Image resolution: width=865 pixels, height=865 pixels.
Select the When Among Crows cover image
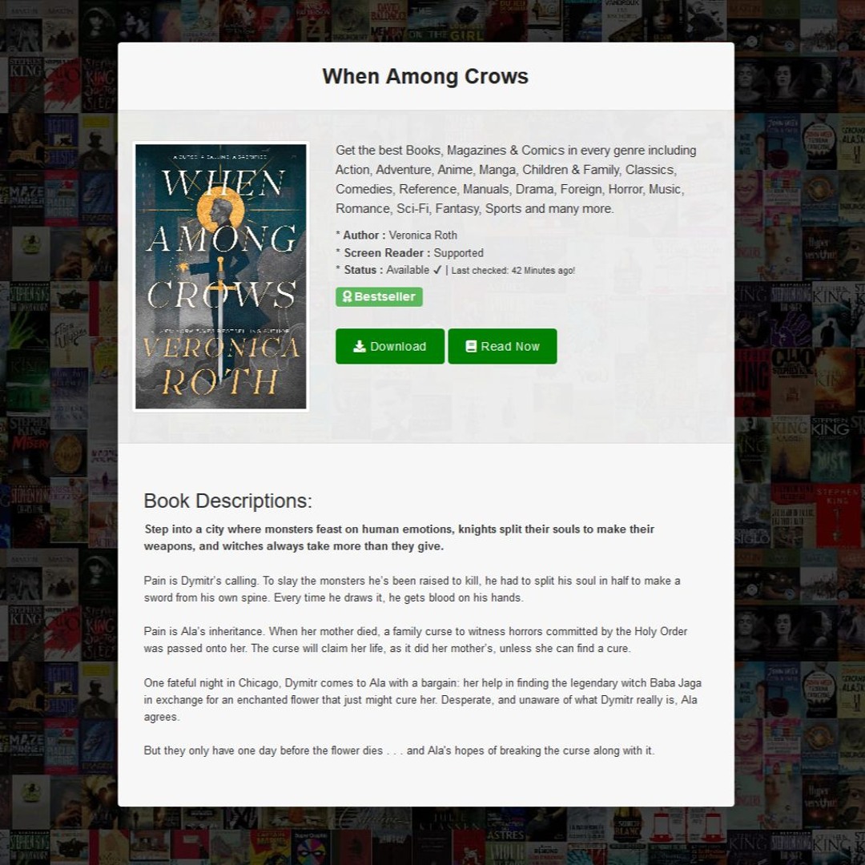220,276
